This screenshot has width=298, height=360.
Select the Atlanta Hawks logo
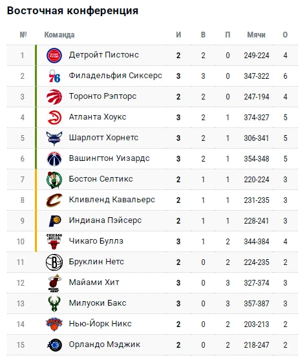click(x=54, y=118)
